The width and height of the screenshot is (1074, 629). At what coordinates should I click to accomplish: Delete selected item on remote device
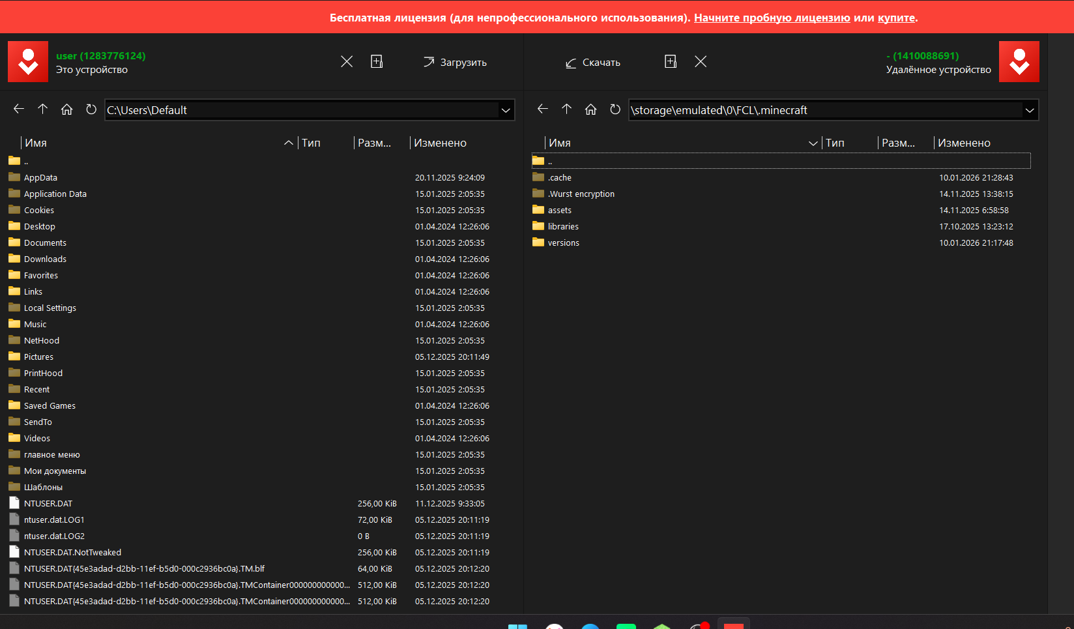click(x=701, y=62)
